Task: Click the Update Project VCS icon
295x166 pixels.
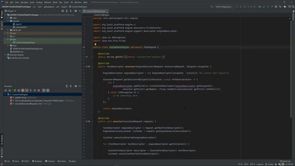Action: point(264,6)
